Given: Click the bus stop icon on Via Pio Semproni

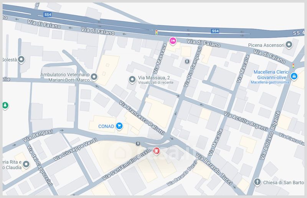Looking at the screenshot, I should 187,61.
